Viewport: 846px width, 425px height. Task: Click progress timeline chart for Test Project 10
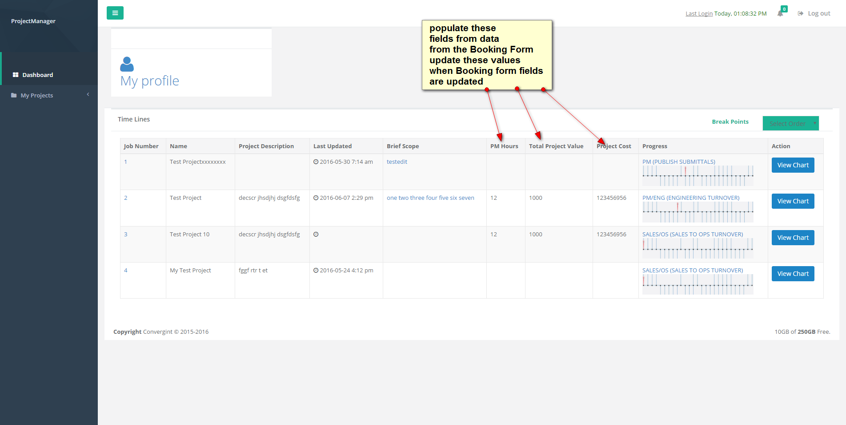698,248
